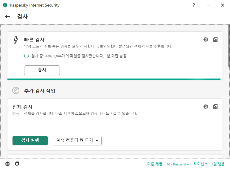Minimize the Kaspersky window
The height and width of the screenshot is (169, 230).
(x=208, y=5)
